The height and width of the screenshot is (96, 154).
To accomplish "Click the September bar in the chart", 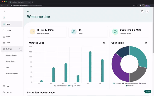I will pyautogui.click(x=41, y=81).
